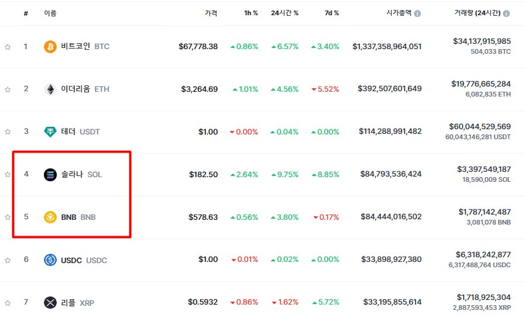Favorite XRP with the star icon
Image resolution: width=525 pixels, height=321 pixels.
coord(8,303)
